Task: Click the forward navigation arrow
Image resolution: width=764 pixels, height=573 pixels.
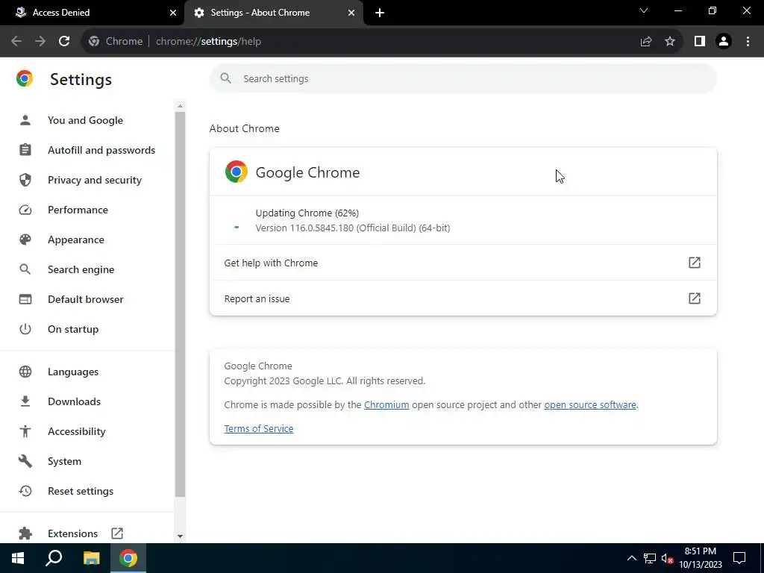Action: tap(40, 42)
